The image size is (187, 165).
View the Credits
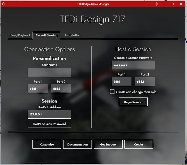(139, 144)
